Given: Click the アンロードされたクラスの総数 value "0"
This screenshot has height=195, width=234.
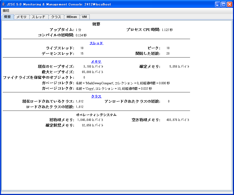Looking at the screenshot, I should click(x=169, y=101).
